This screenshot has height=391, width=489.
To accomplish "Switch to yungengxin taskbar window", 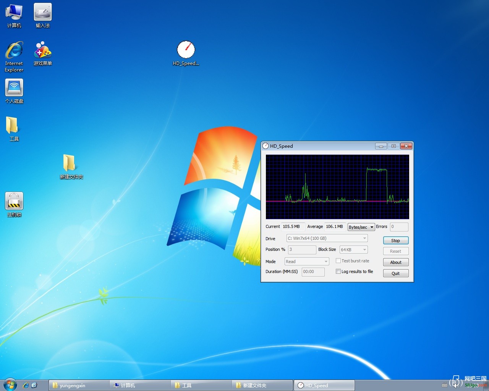I will pyautogui.click(x=79, y=385).
